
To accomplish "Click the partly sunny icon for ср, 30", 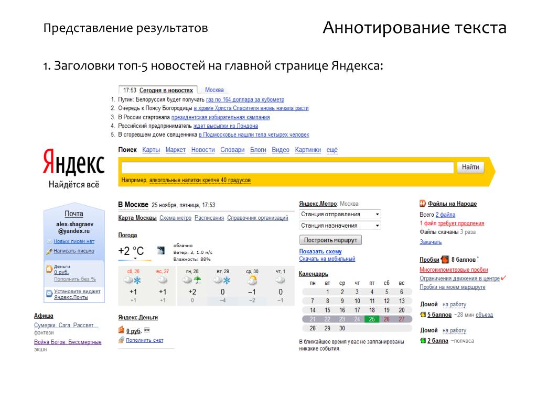I will pos(252,281).
